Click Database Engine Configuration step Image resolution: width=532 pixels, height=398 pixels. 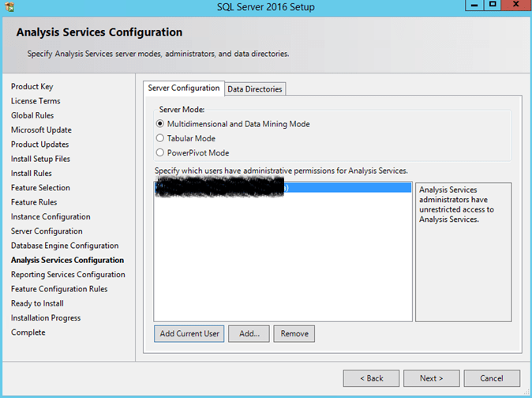[x=65, y=246]
